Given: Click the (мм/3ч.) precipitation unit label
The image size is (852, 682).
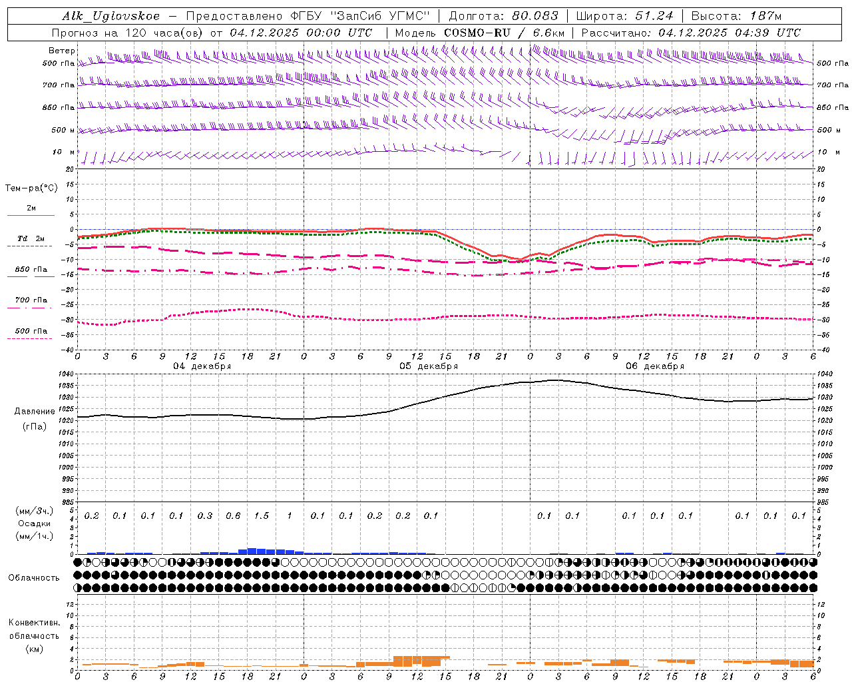Looking at the screenshot, I should tap(35, 511).
